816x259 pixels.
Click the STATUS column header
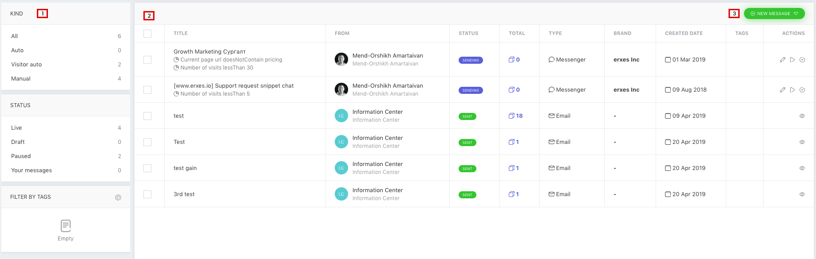pos(468,34)
